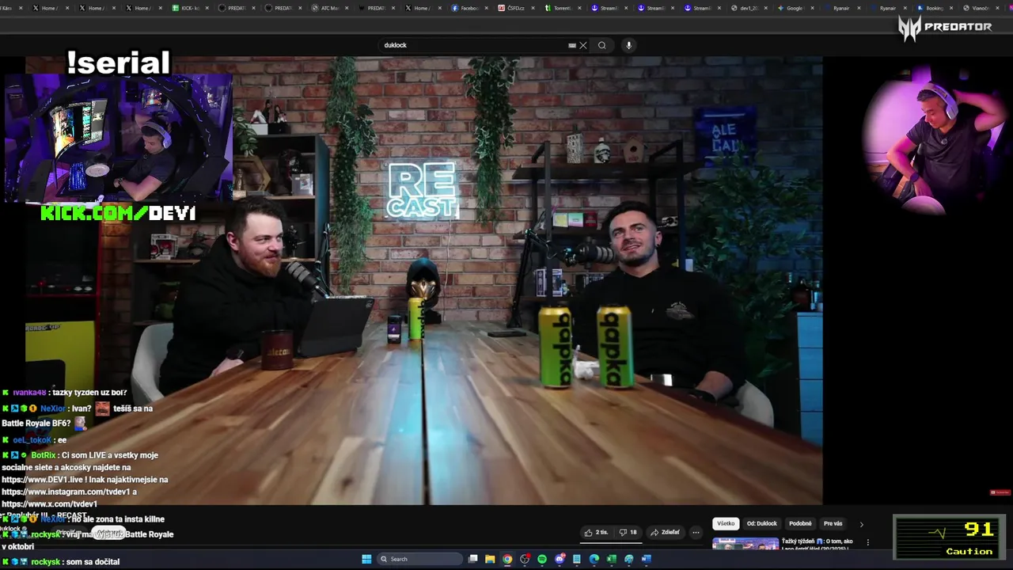The image size is (1013, 570).
Task: Click the Chrome taskbar icon
Action: pos(507,559)
